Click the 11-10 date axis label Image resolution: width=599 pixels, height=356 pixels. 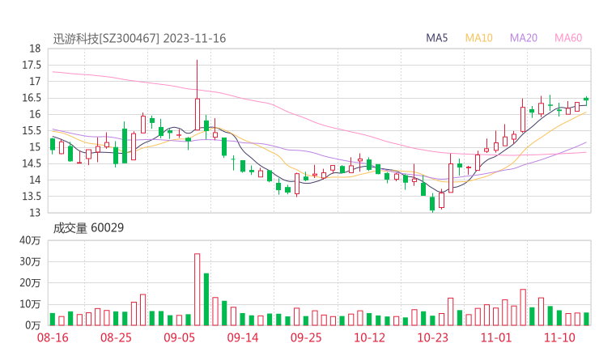tap(559, 337)
